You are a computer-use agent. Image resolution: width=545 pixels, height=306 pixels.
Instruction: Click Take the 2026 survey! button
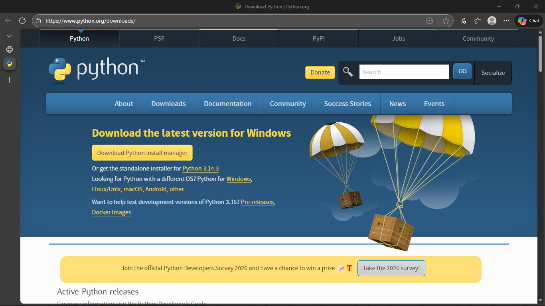tap(391, 268)
